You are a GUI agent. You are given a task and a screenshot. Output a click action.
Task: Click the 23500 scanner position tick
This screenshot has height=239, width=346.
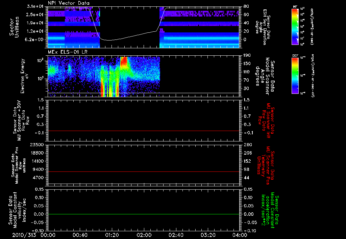(36, 145)
